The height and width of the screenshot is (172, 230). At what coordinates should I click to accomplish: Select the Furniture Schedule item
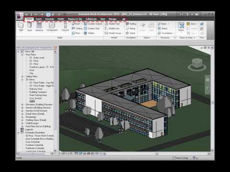(x=34, y=145)
